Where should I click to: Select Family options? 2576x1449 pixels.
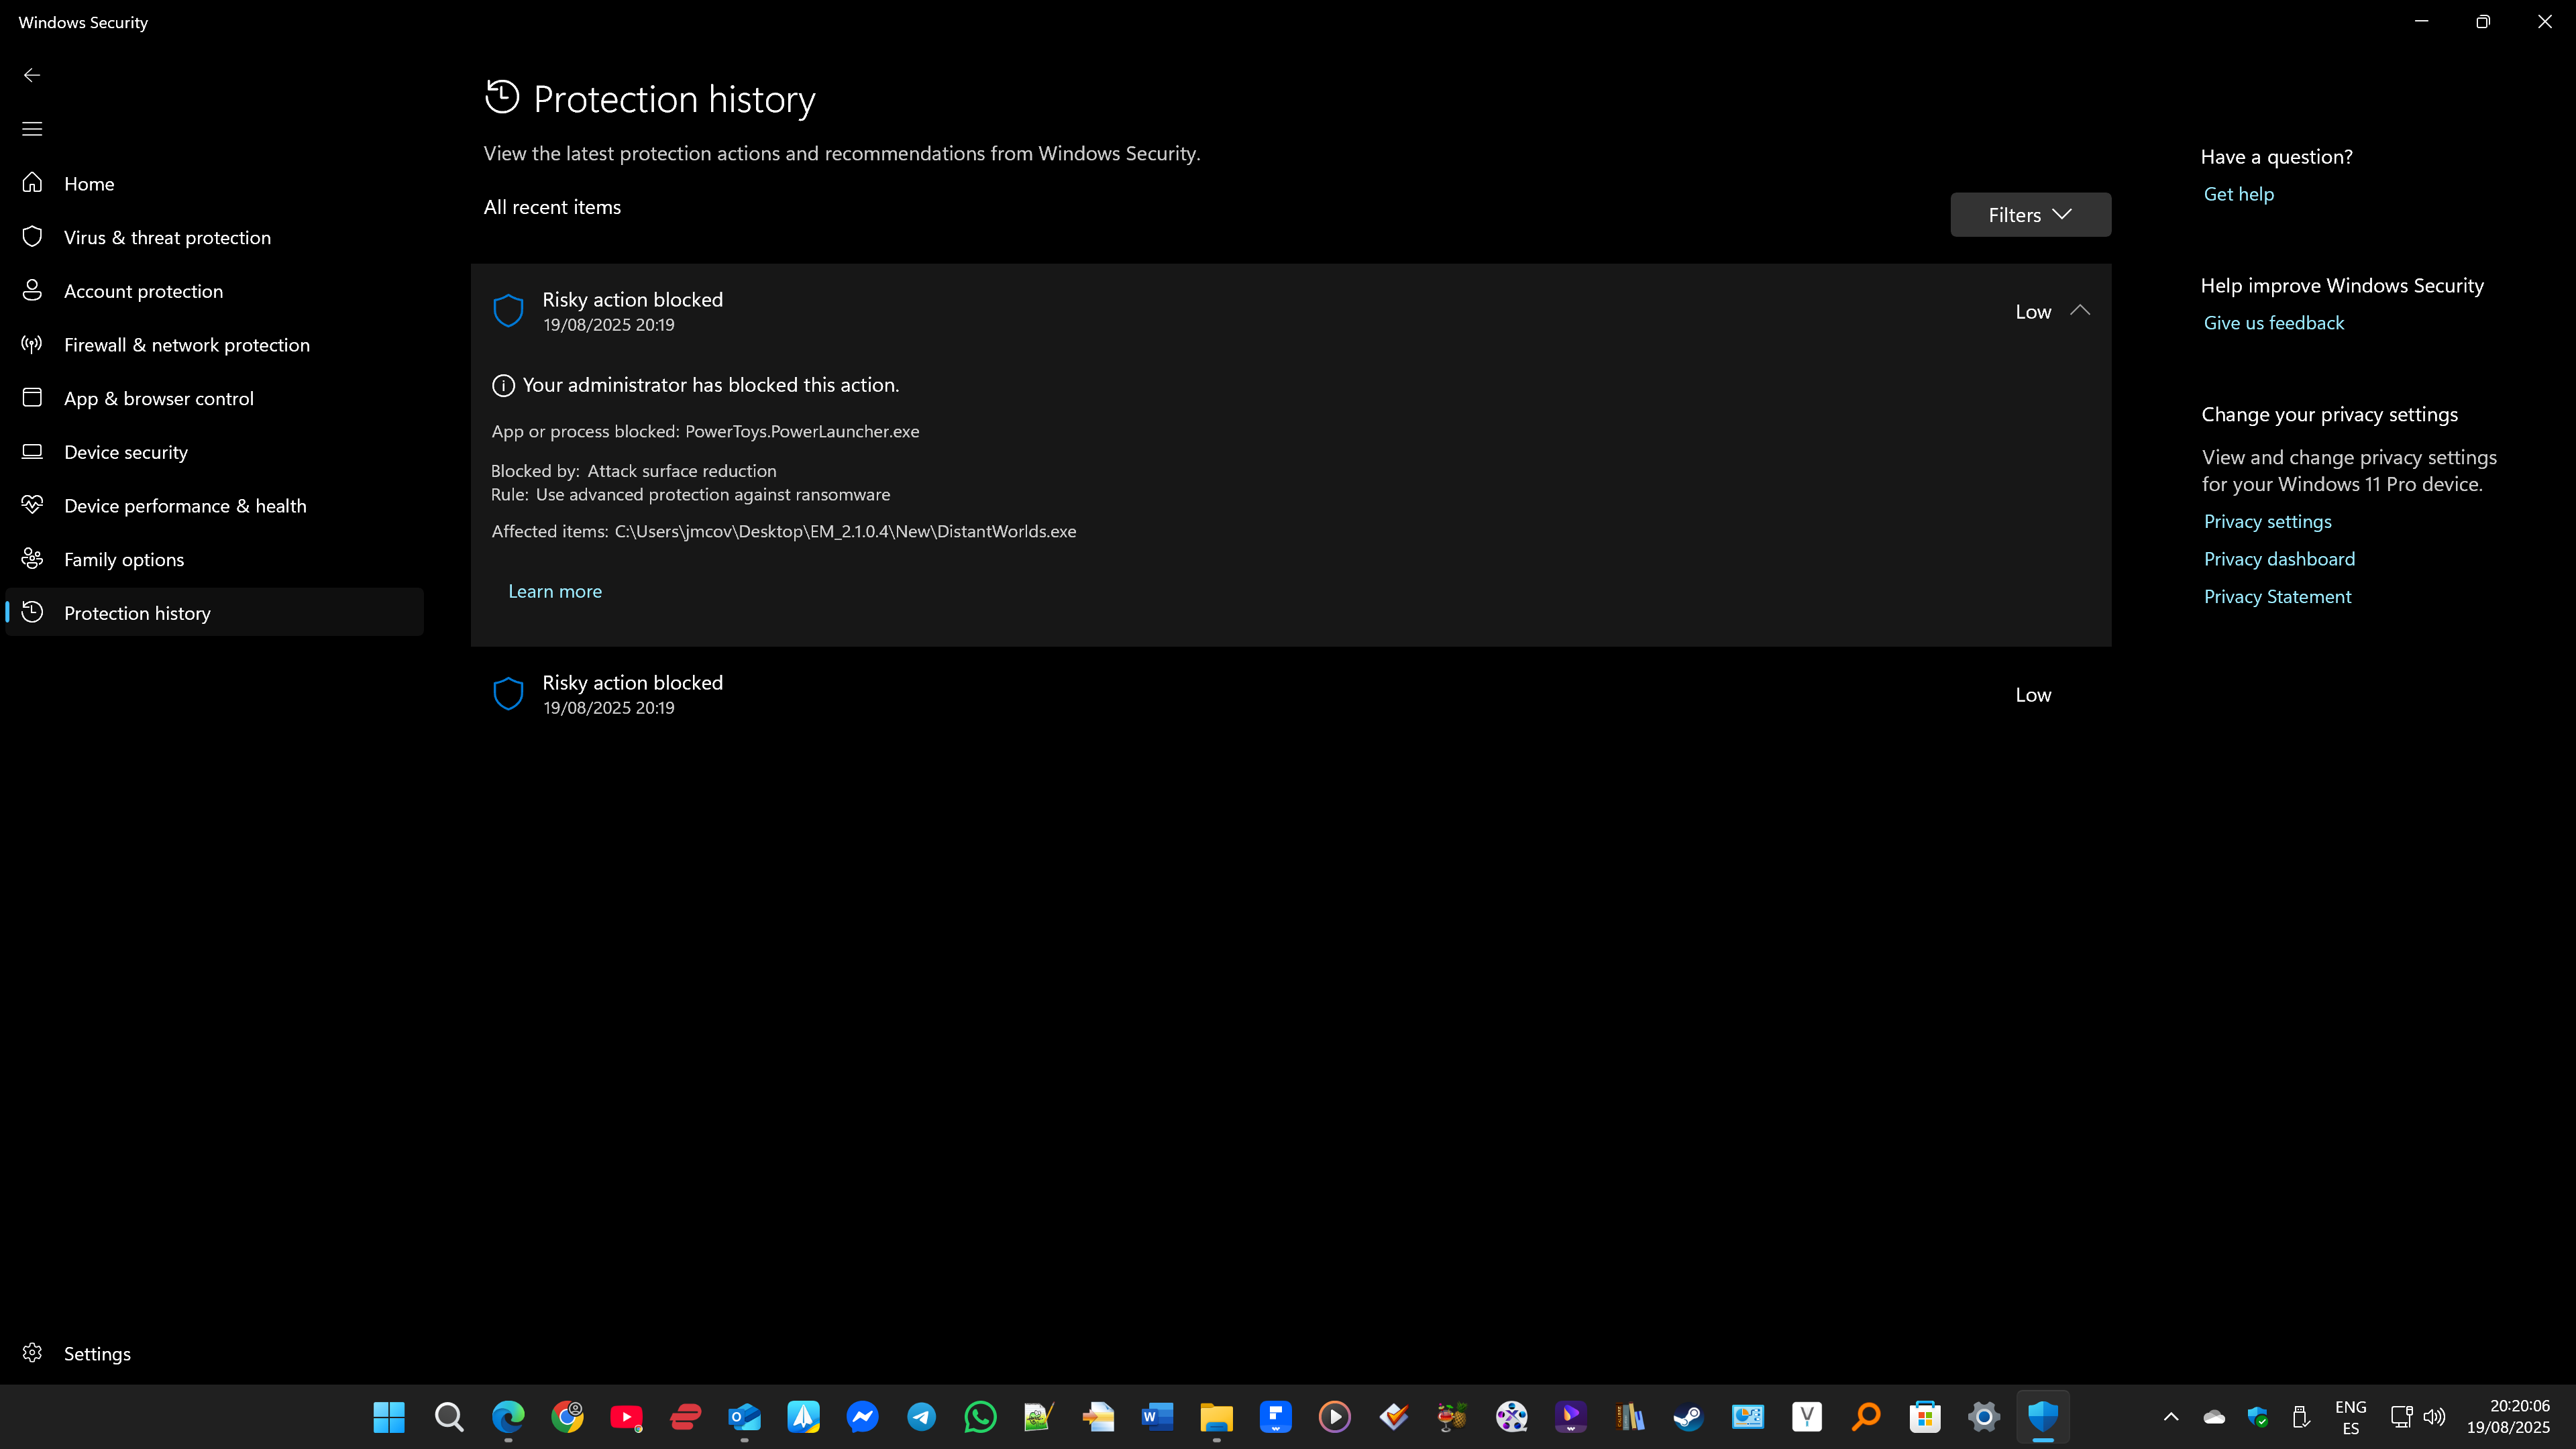pos(214,559)
